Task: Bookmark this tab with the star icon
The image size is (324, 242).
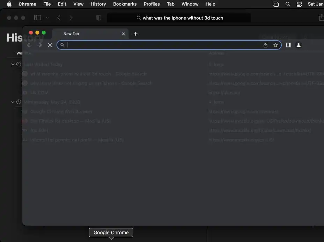Action: point(275,45)
